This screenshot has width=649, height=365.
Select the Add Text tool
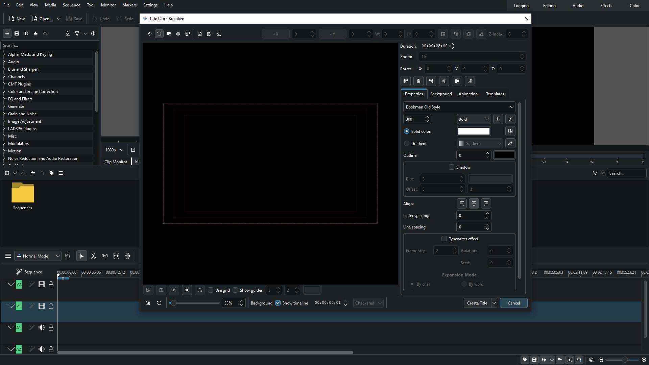click(159, 34)
